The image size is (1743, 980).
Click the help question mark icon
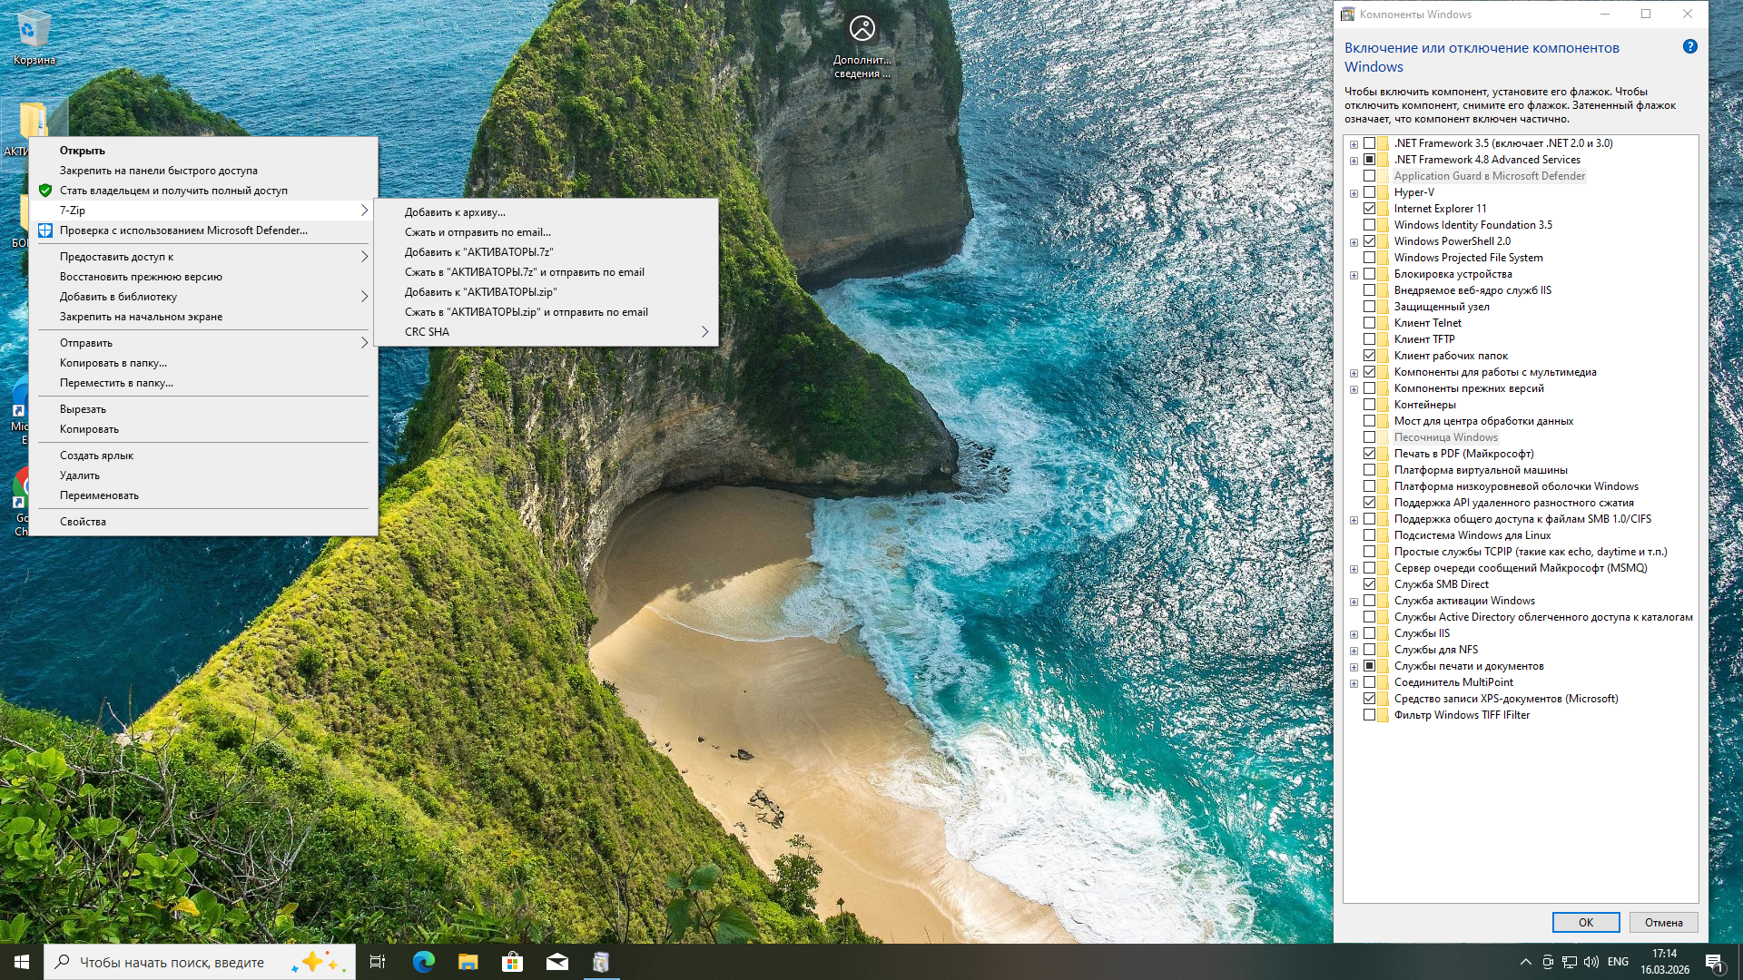tap(1689, 47)
